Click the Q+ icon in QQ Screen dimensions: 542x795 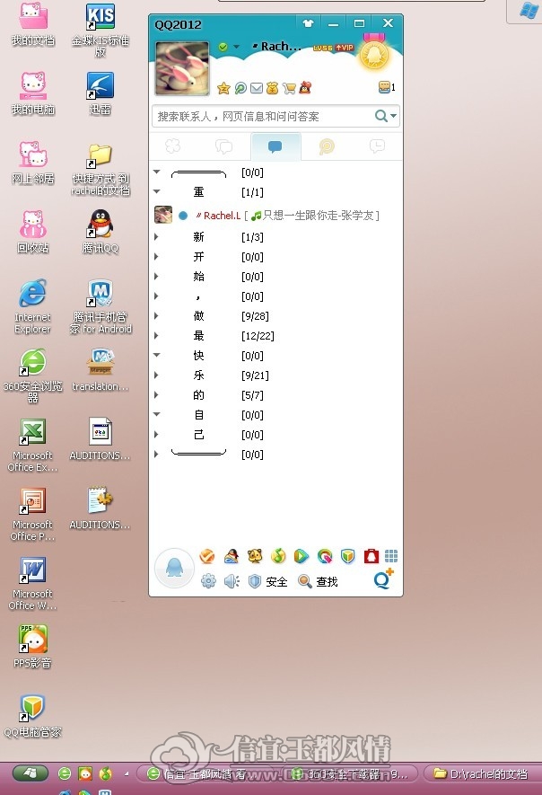[383, 579]
